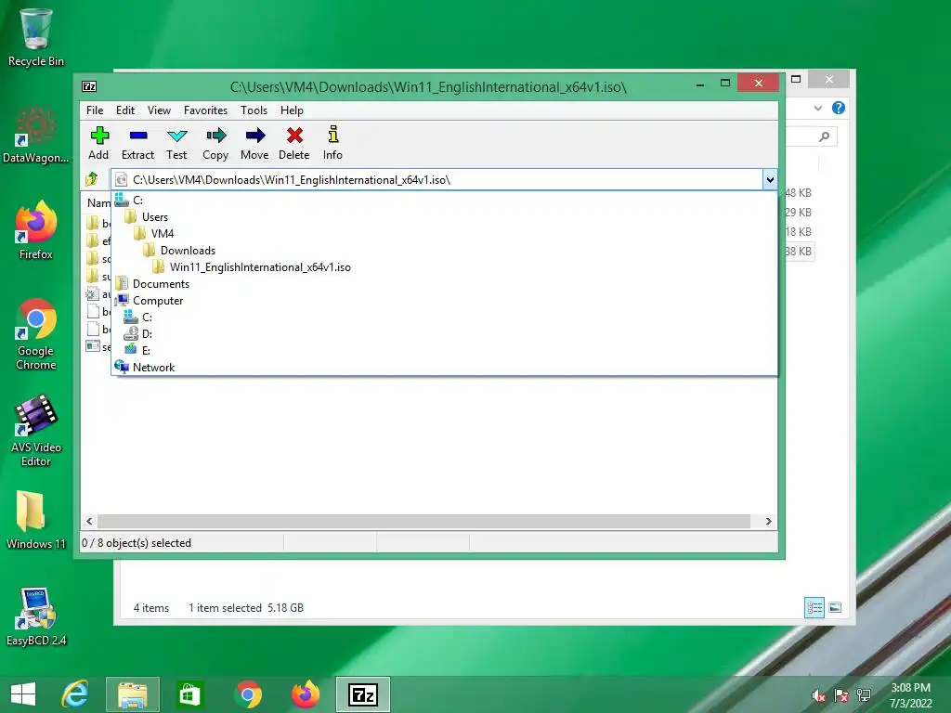951x713 pixels.
Task: Open the 7-Zip window system menu icon
Action: (x=89, y=86)
